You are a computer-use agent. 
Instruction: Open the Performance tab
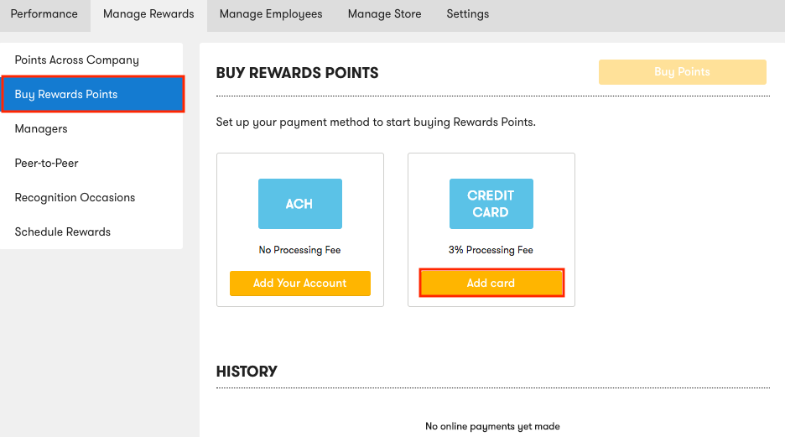(44, 14)
